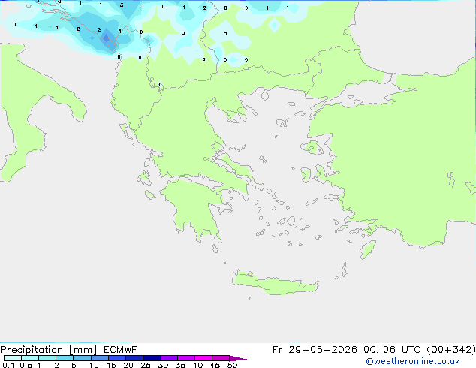
Task: Select the 25 mm dark blue swatch
Action: (x=151, y=358)
